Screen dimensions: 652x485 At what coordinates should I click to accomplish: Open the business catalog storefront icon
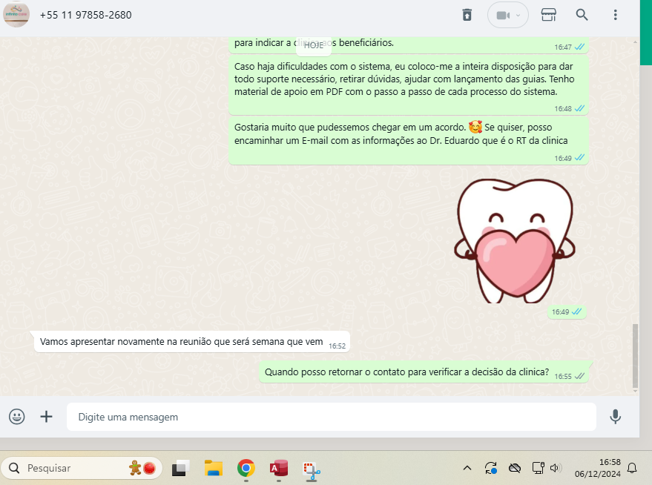pyautogui.click(x=548, y=15)
